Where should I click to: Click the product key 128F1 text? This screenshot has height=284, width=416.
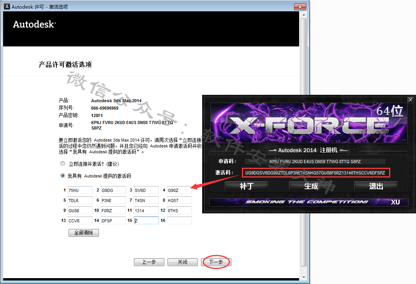tap(97, 115)
